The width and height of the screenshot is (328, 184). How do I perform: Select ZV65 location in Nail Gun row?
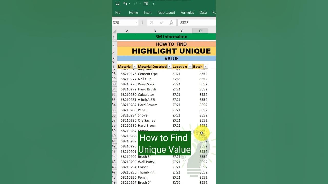point(182,79)
